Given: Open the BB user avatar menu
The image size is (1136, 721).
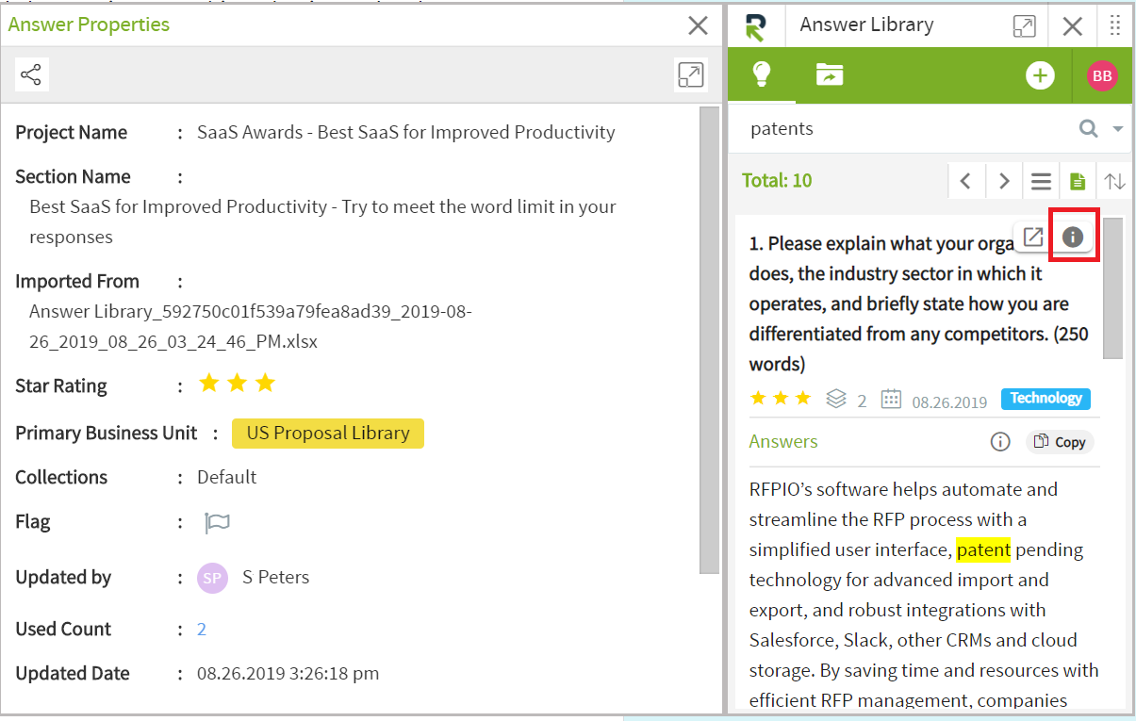Looking at the screenshot, I should [1102, 76].
